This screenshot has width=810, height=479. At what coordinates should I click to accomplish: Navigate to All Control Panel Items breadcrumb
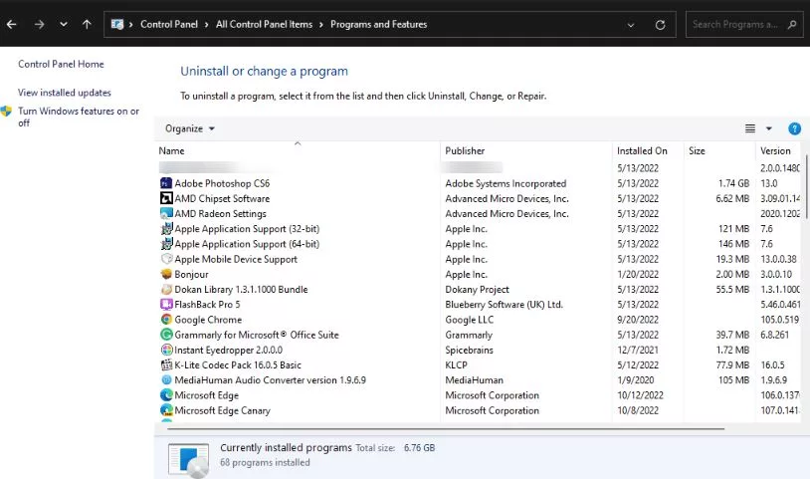(x=264, y=24)
